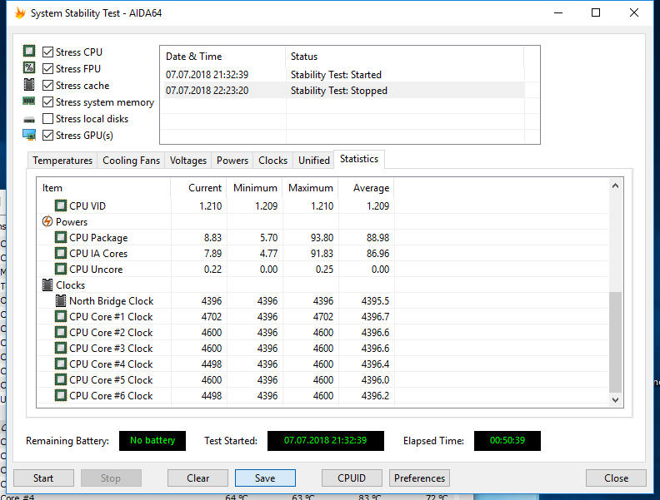Click the CPU Core #1 Clock average 4396.7

pyautogui.click(x=375, y=317)
